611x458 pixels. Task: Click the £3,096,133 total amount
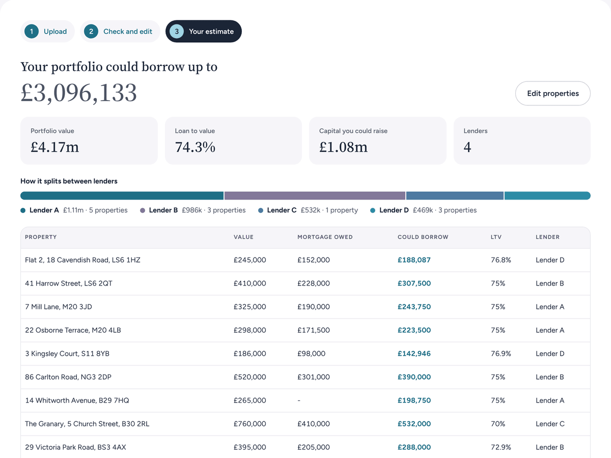coord(79,93)
